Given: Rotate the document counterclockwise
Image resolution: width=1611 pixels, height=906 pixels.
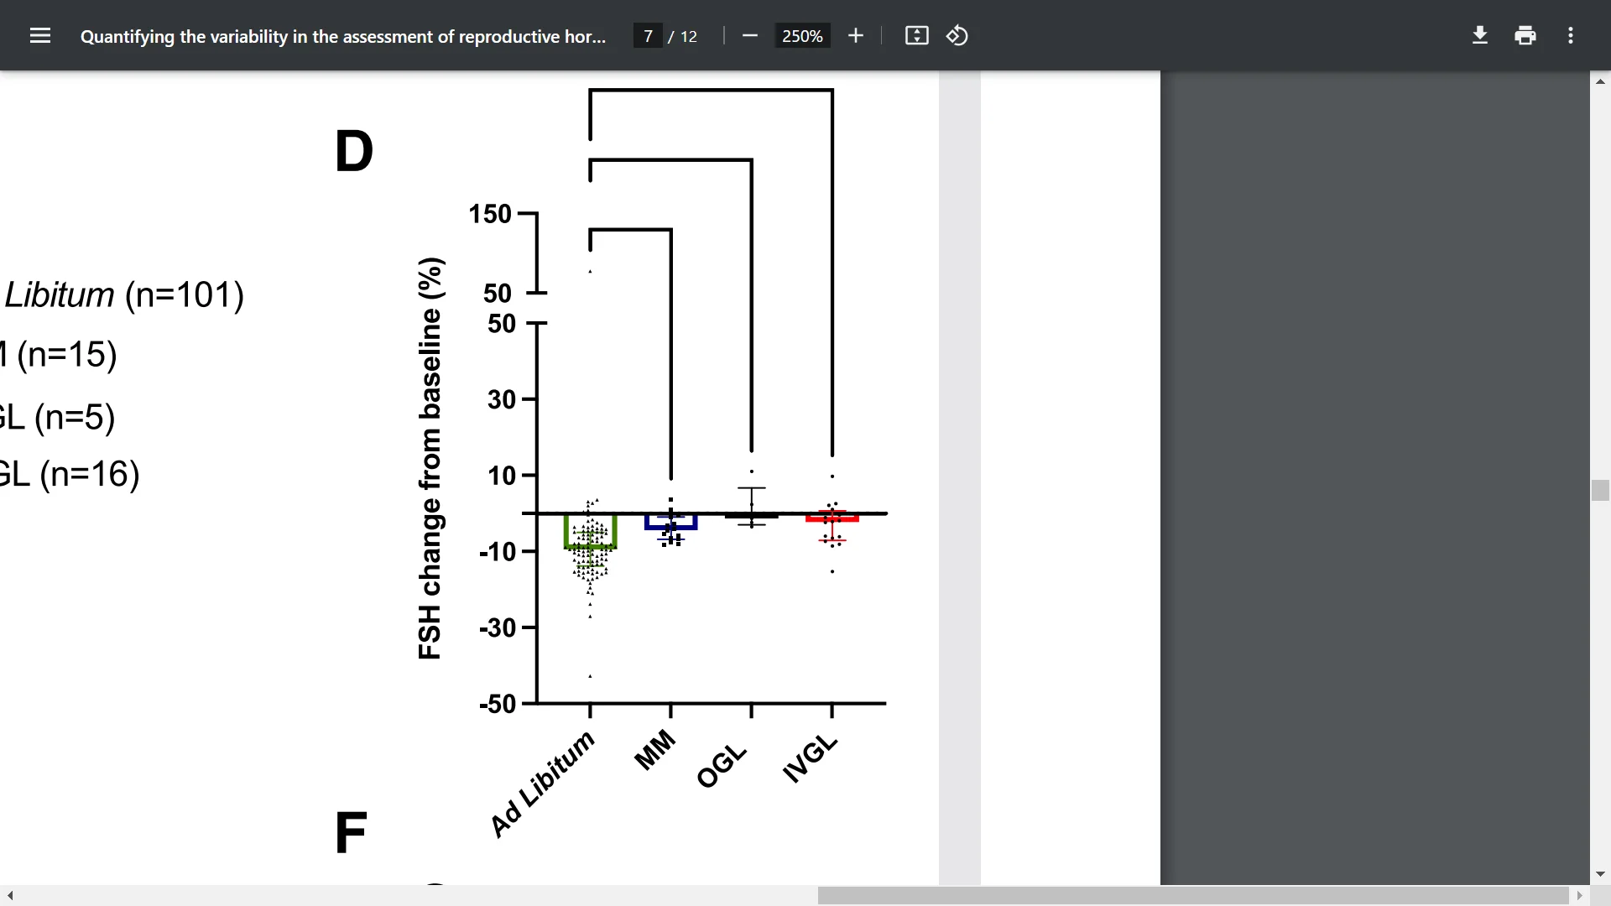Looking at the screenshot, I should point(957,35).
